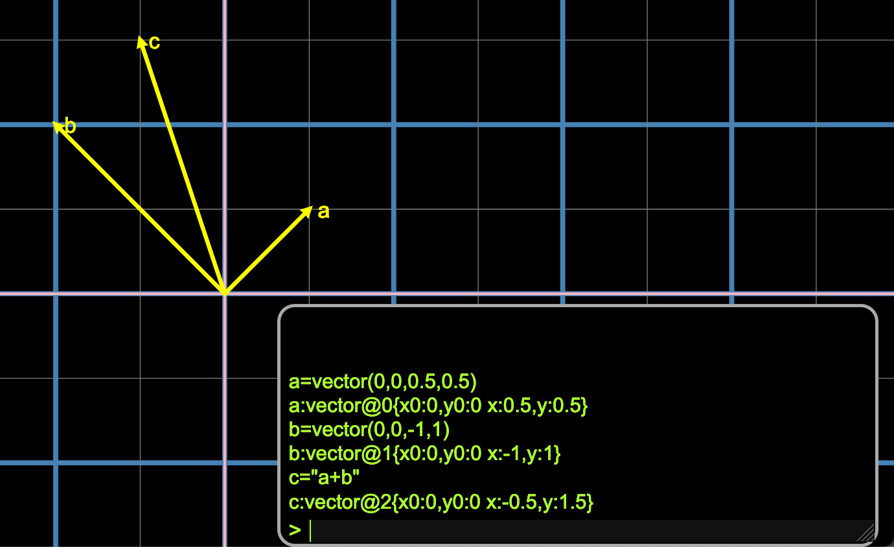The image size is (894, 547).
Task: Click the arrowhead of vector a
Action: pos(307,211)
